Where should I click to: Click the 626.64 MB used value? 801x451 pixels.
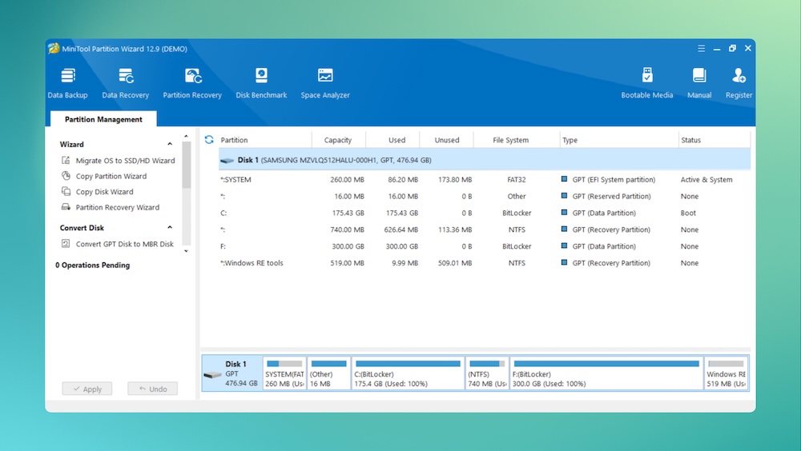pyautogui.click(x=401, y=229)
